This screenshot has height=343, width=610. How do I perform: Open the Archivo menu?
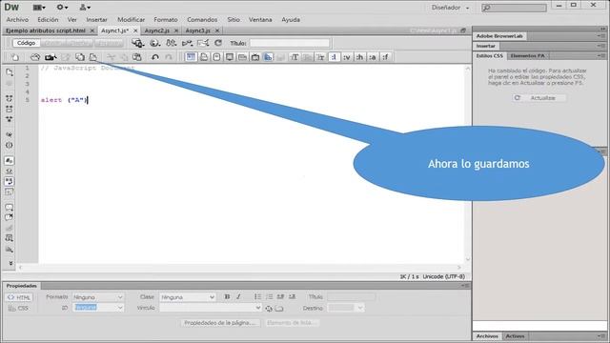17,19
